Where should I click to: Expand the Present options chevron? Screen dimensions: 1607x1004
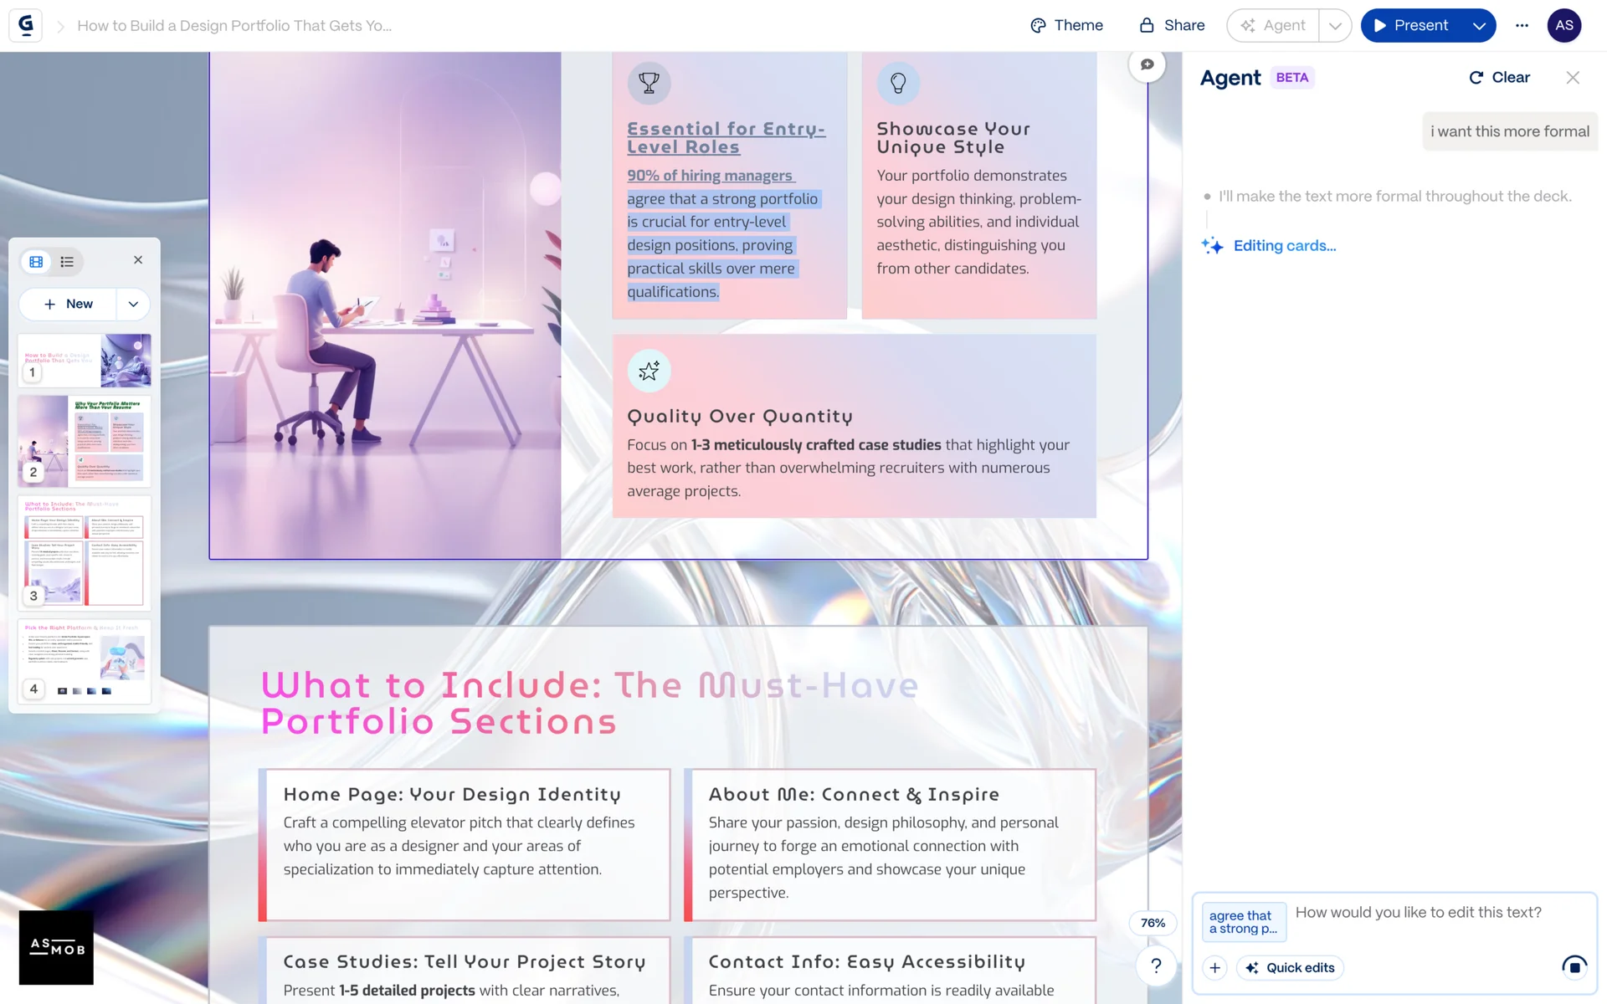(1479, 25)
